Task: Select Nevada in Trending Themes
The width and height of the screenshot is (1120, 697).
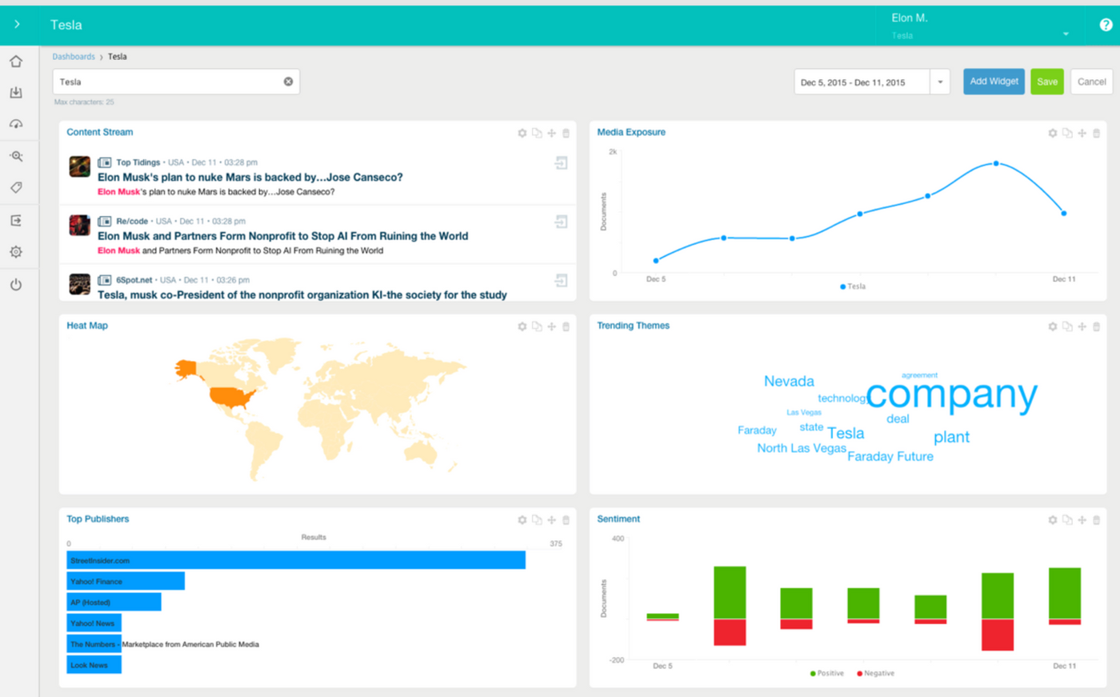Action: click(x=789, y=382)
